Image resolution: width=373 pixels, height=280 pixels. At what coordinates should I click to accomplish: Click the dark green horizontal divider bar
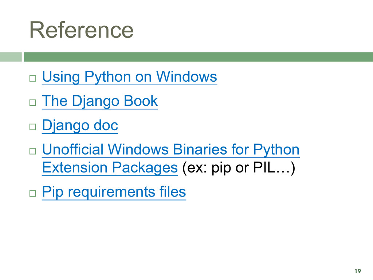199,57
